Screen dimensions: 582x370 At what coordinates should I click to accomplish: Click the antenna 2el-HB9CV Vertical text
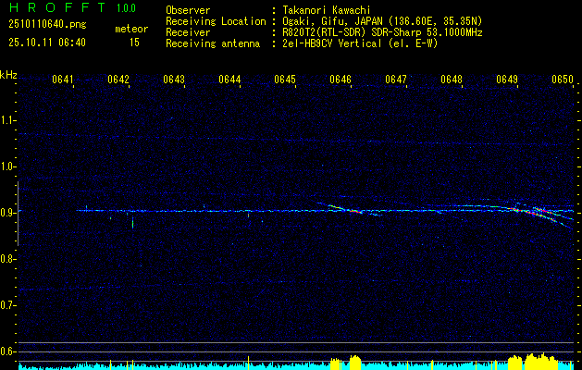click(x=360, y=43)
